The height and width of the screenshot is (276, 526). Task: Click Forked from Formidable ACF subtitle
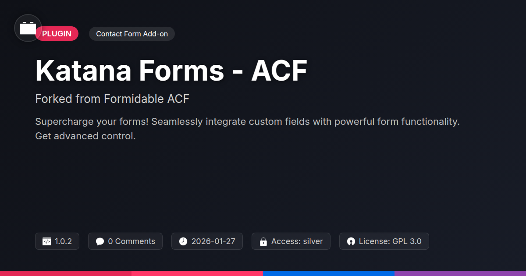tap(112, 99)
